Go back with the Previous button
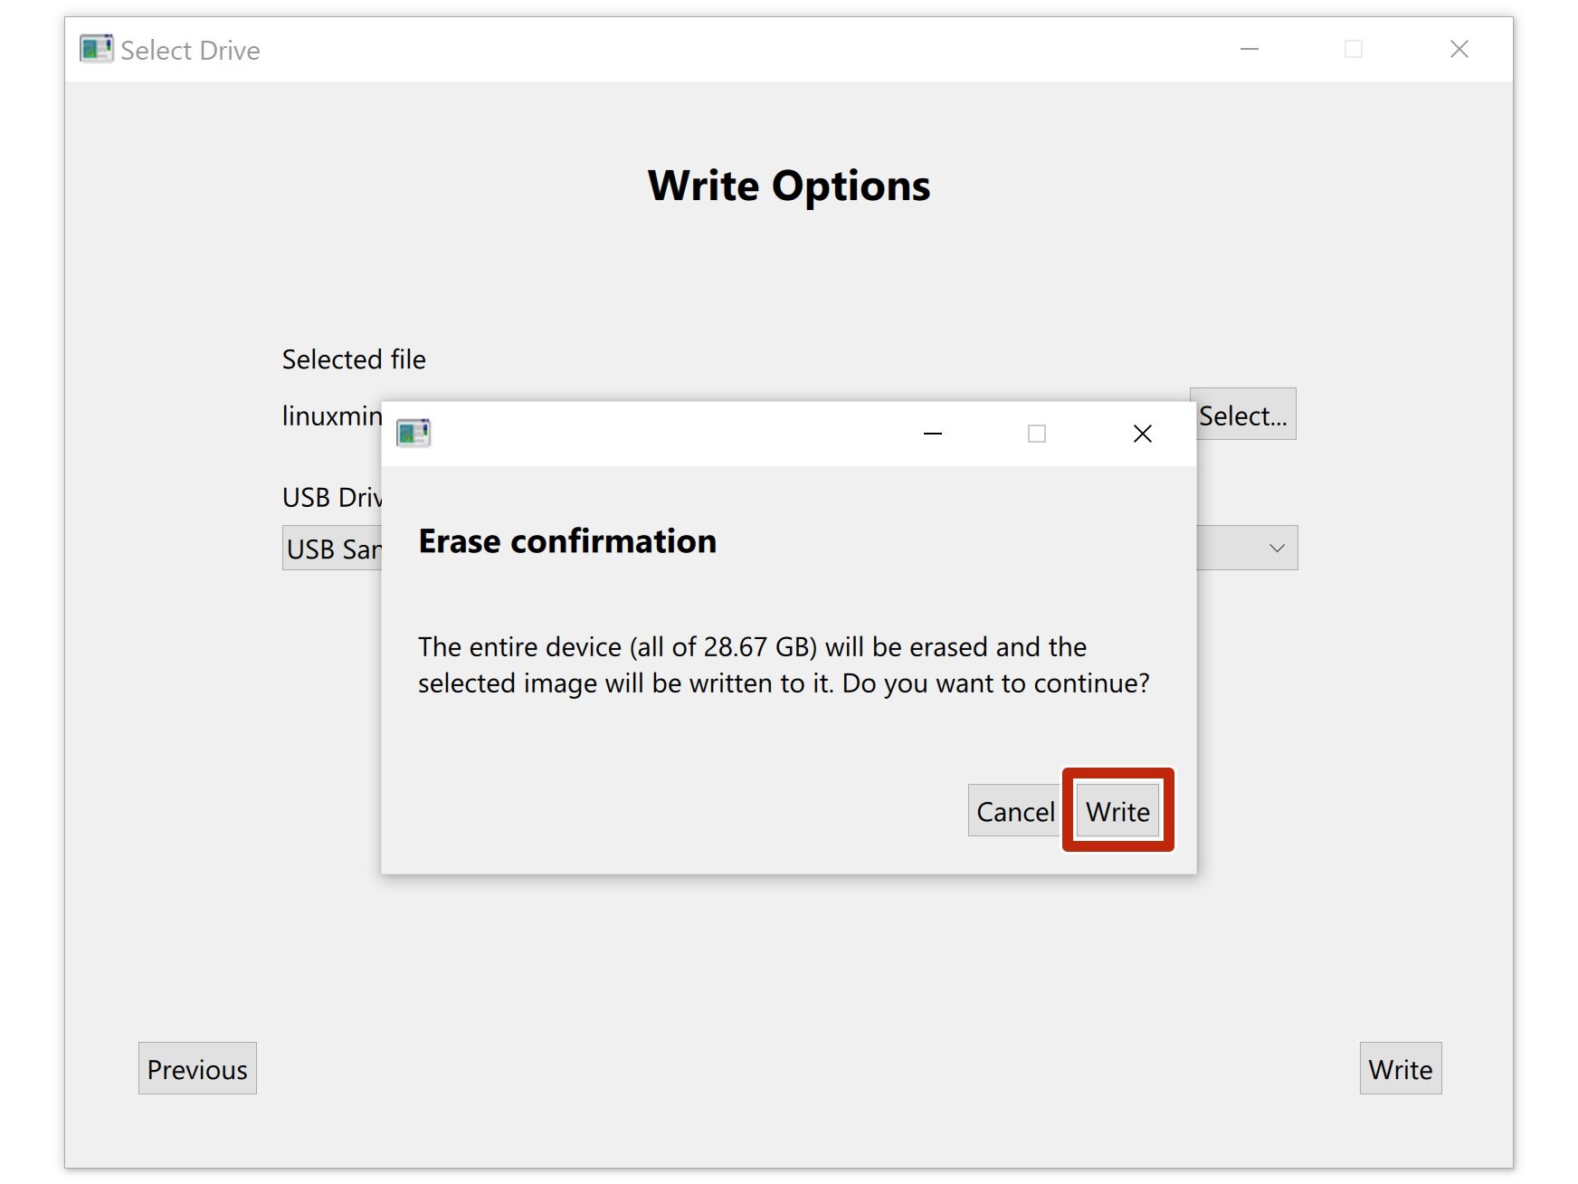Screen dimensions: 1578x1184 (x=197, y=1068)
